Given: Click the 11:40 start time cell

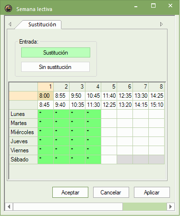Looking at the screenshot, I should pyautogui.click(x=109, y=96).
